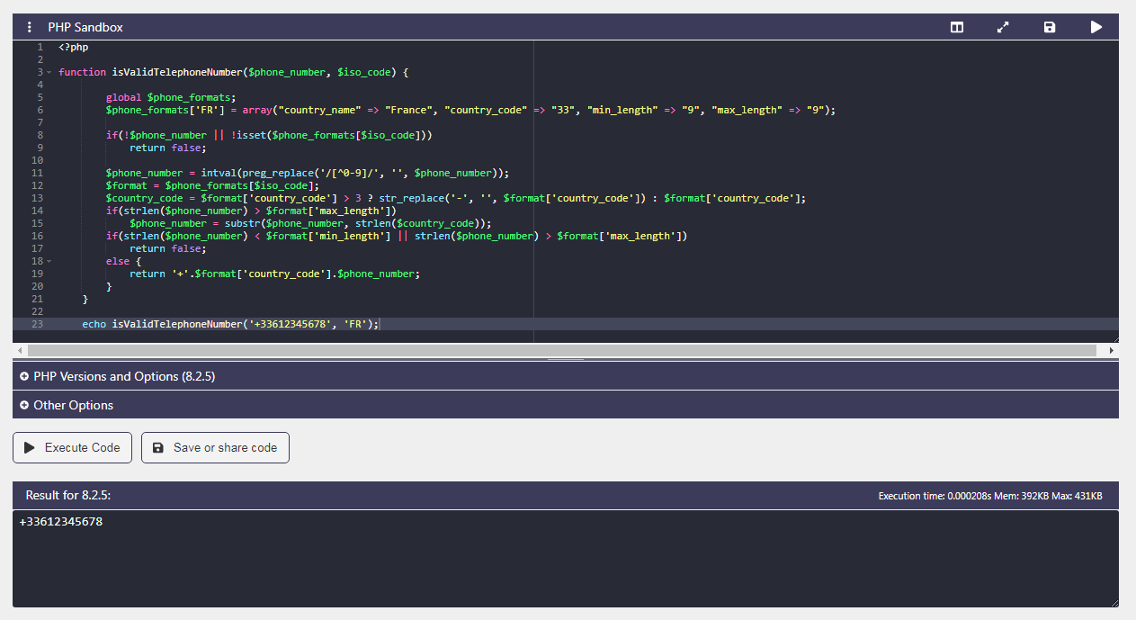The height and width of the screenshot is (620, 1136).
Task: Click line number 12 in the gutter
Action: 36,185
